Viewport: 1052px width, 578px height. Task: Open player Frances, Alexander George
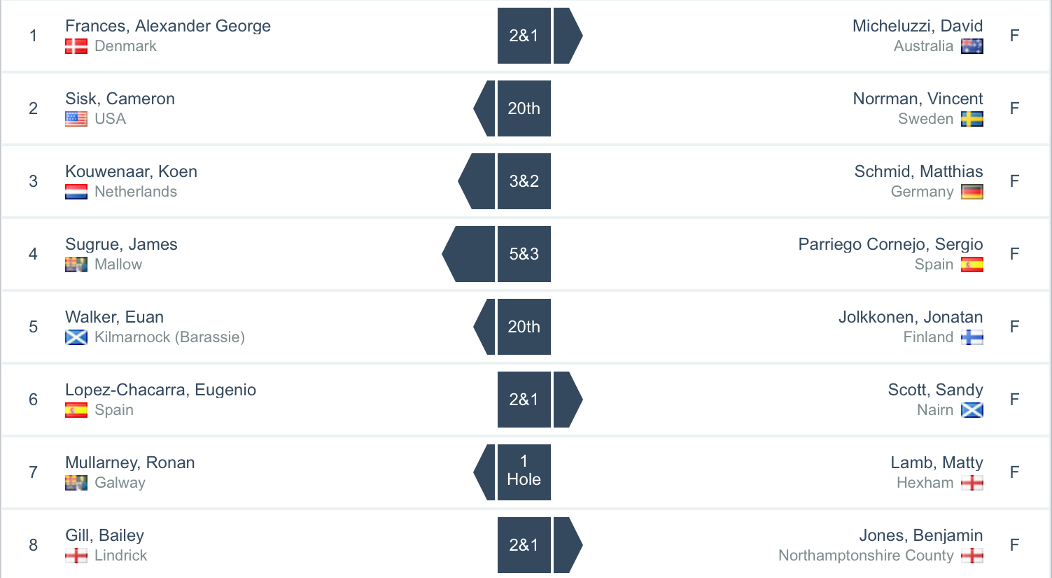[168, 26]
